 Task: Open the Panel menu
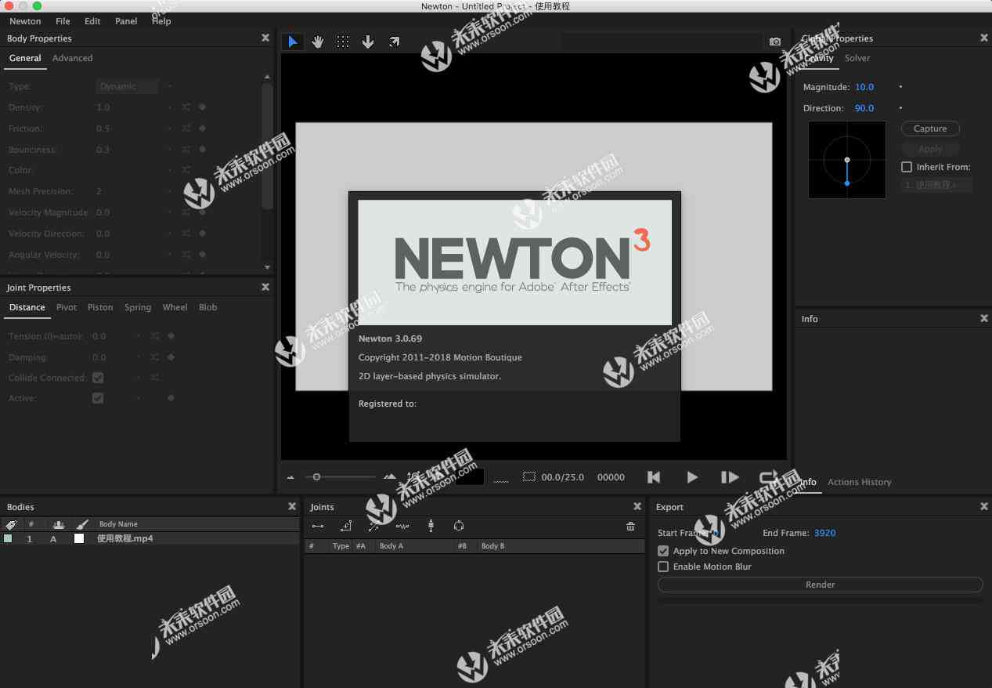click(x=126, y=21)
